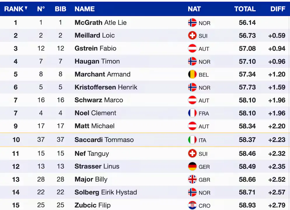The width and height of the screenshot is (290, 210).
Task: Click the NOR flag icon for McGrath Atle Lie
Action: (192, 23)
